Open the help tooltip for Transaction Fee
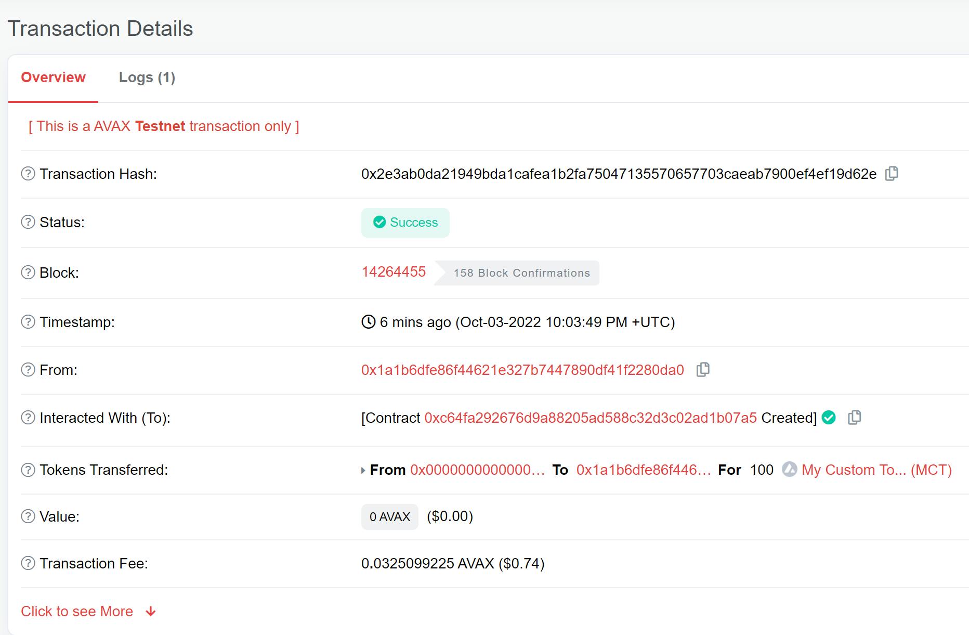The height and width of the screenshot is (635, 969). pos(27,563)
